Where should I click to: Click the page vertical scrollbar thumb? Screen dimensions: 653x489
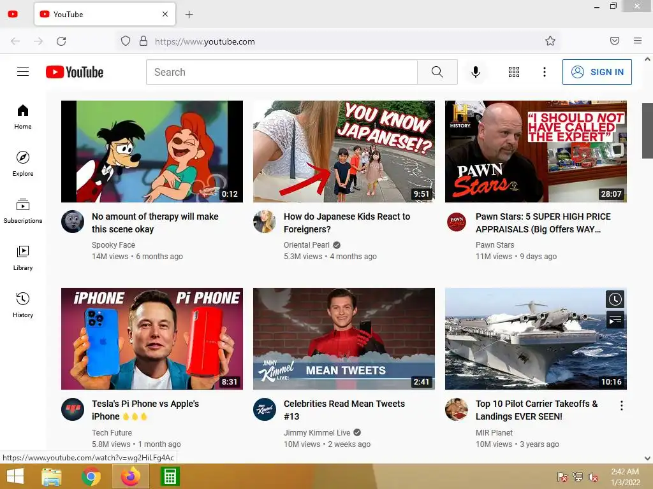point(647,131)
